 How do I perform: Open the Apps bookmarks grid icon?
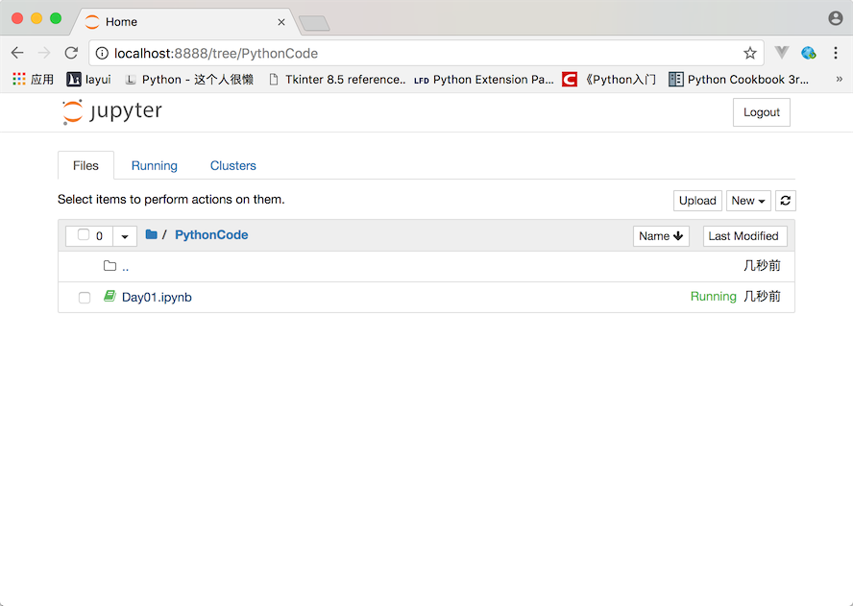[x=19, y=80]
